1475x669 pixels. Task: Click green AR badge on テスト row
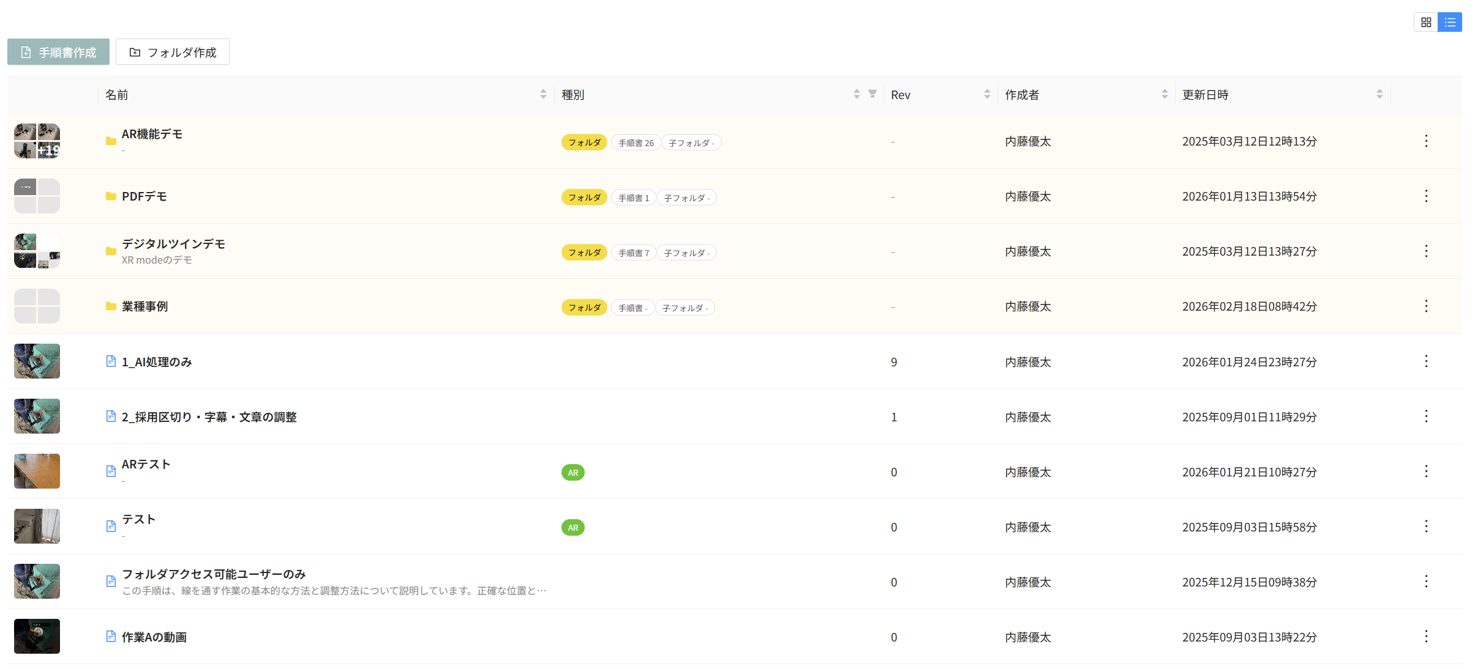[x=572, y=527]
